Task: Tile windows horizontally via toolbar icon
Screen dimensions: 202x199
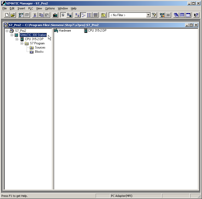Action: tap(182, 15)
